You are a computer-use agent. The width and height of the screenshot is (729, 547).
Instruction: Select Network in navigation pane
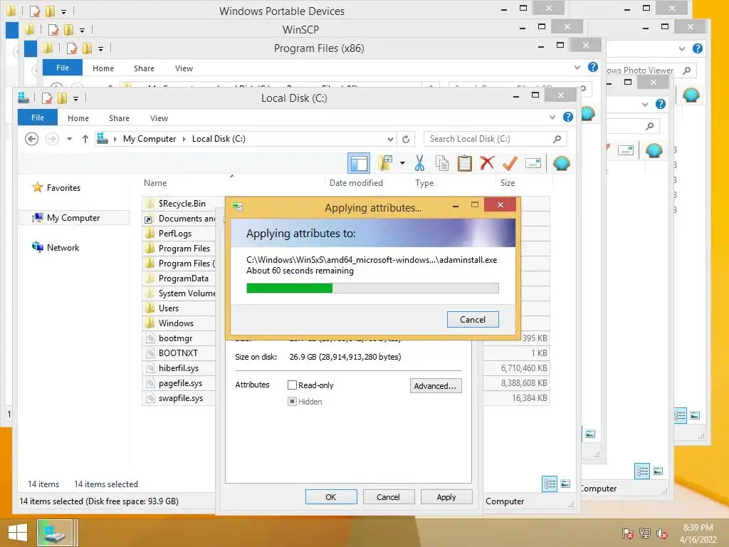pyautogui.click(x=63, y=247)
